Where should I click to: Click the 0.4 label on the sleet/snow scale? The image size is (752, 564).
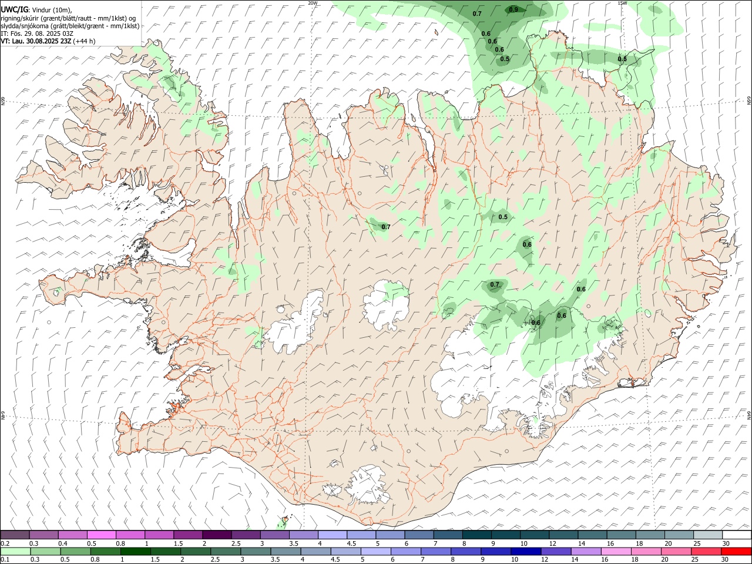click(x=63, y=543)
